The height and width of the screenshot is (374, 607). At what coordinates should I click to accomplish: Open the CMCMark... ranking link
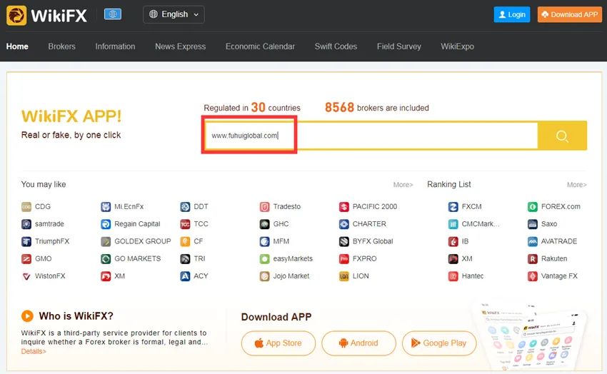click(x=481, y=224)
